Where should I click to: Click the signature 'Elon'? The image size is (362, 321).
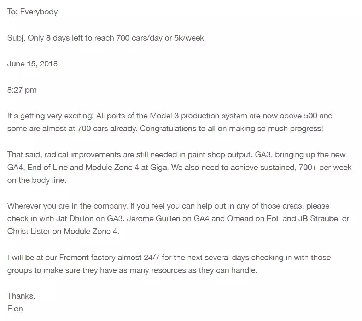15,309
